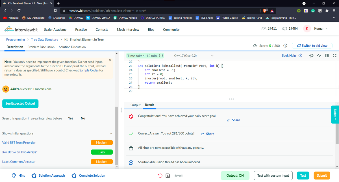Viewport: 339px width, 182px height.
Task: Click Sample Codes link in note
Action: pyautogui.click(x=89, y=70)
